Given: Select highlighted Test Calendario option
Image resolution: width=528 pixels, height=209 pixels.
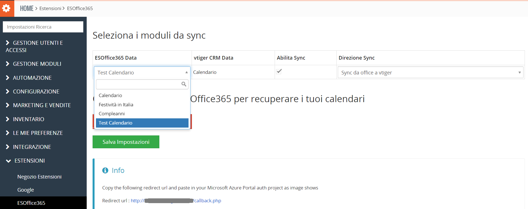Looking at the screenshot, I should pyautogui.click(x=142, y=123).
